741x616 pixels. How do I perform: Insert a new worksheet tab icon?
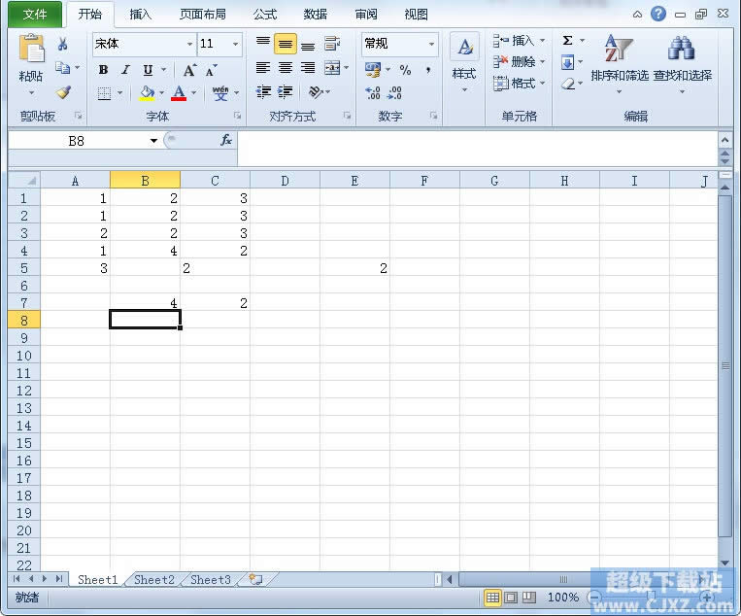point(255,580)
